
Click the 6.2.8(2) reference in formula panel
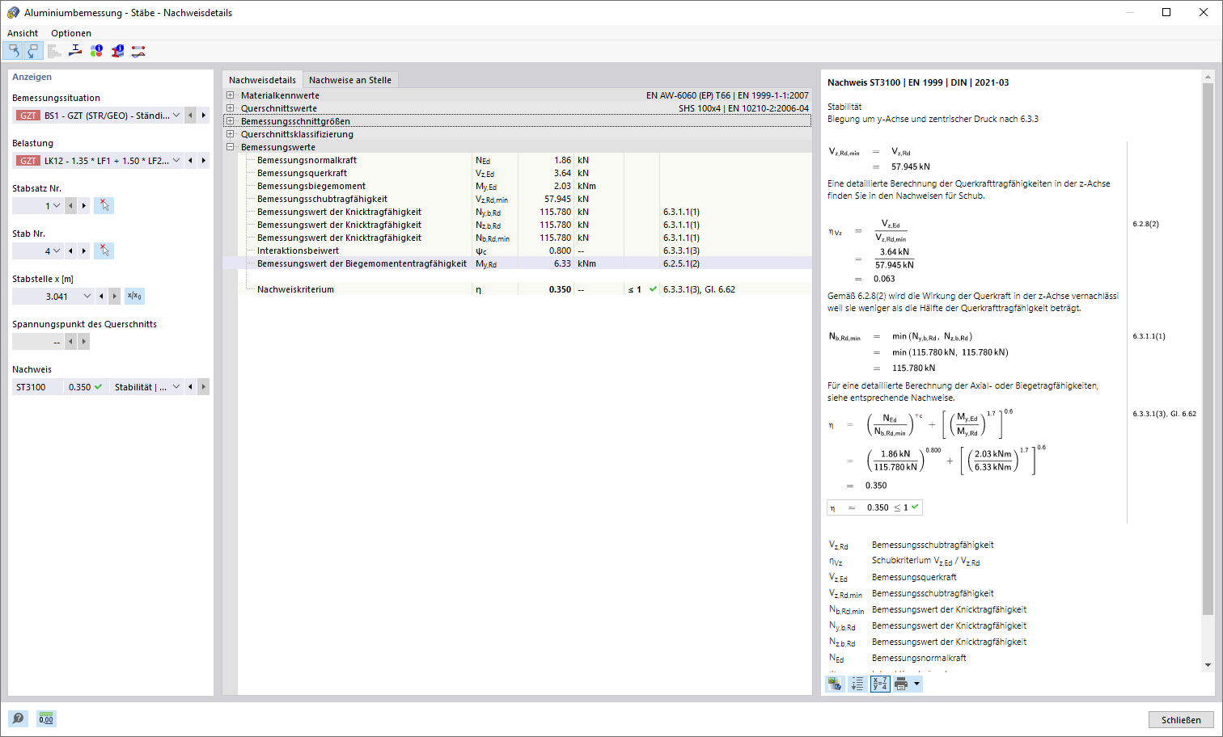tap(1145, 224)
